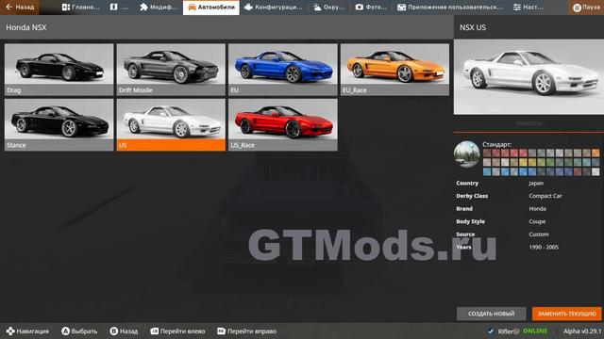This screenshot has height=339, width=604.
Task: Open the Окружение weather icon tab
Action: click(329, 8)
